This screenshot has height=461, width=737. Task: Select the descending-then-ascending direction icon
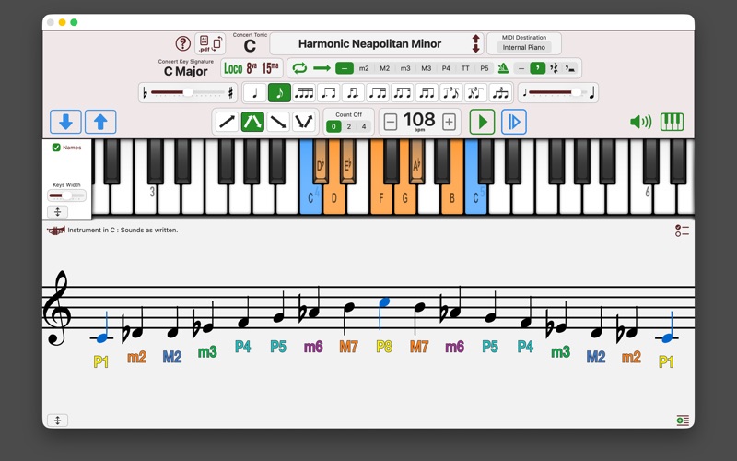point(303,122)
